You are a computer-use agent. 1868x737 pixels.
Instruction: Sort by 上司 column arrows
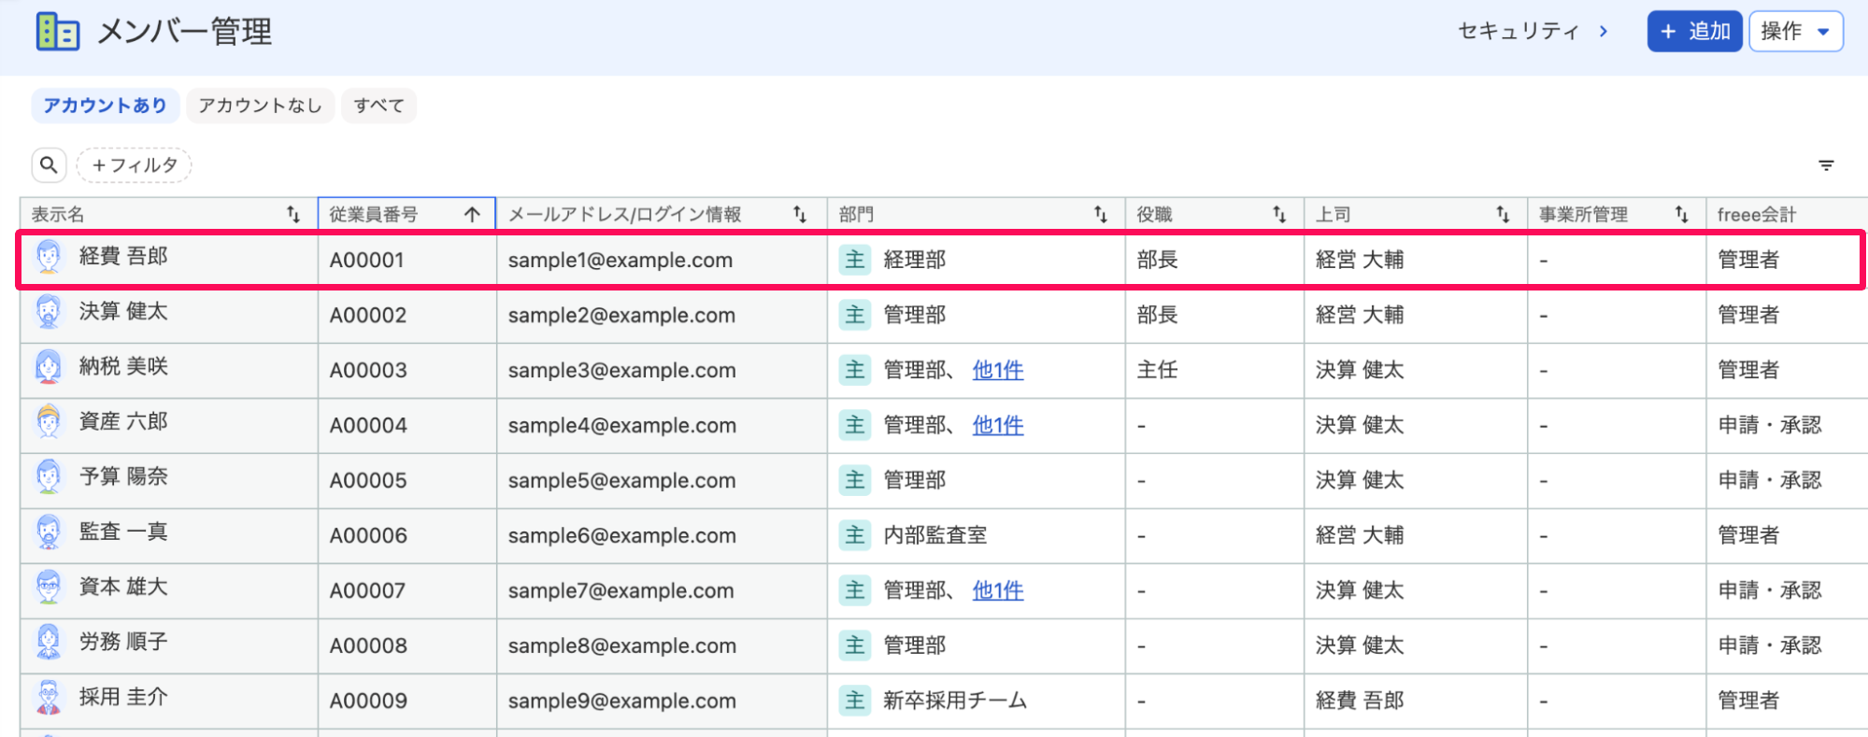(1503, 215)
